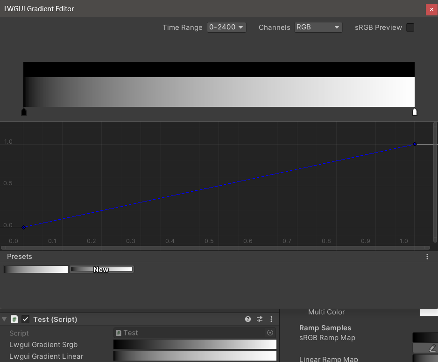
Task: Open the Lwgui Gradient Srgb field
Action: click(x=195, y=345)
